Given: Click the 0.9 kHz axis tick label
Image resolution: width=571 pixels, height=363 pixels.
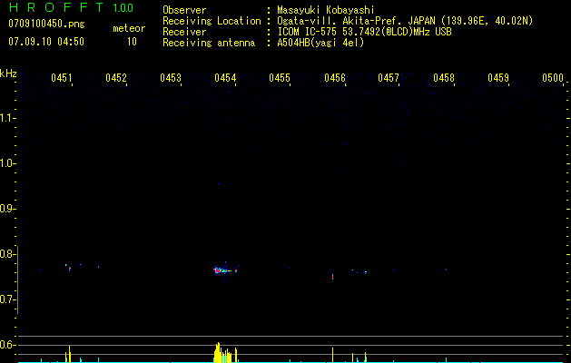Looking at the screenshot, I should click(x=6, y=209).
